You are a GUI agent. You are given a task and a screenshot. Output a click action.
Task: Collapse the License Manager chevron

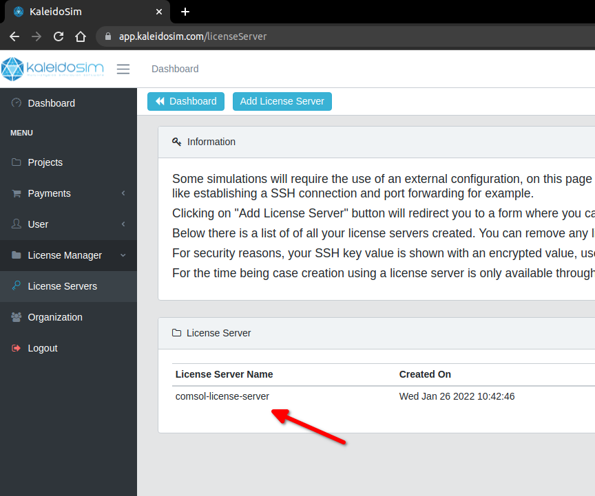[x=123, y=255]
